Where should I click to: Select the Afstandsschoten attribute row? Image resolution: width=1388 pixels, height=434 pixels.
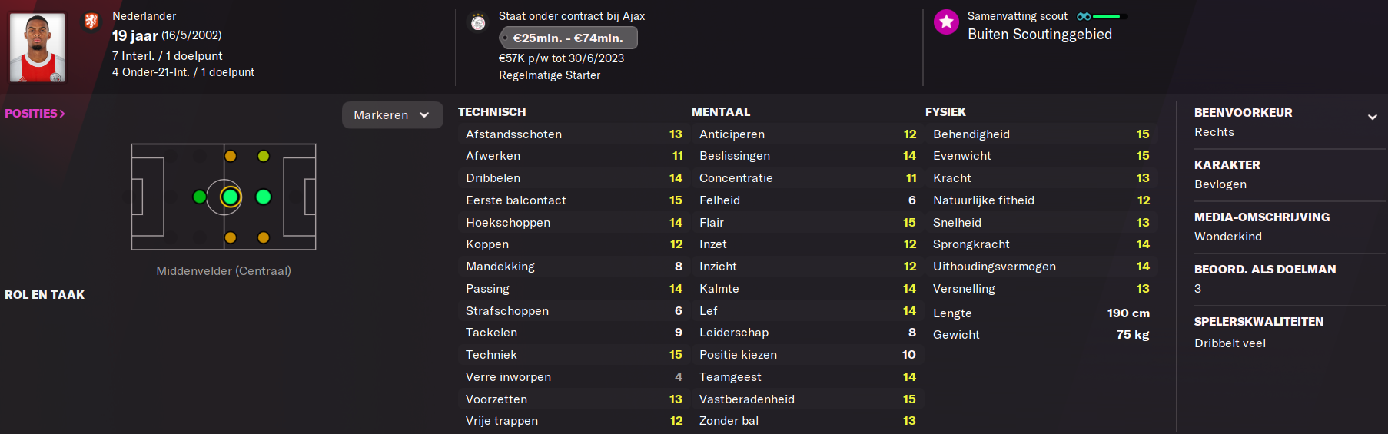tap(573, 134)
